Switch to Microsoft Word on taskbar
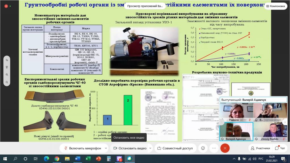The width and height of the screenshot is (290, 163). (78, 159)
